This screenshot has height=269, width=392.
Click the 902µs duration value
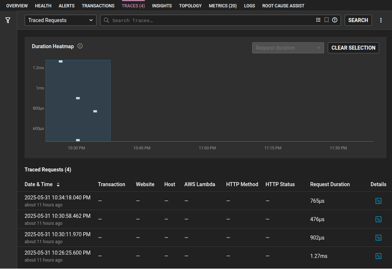[x=317, y=238]
